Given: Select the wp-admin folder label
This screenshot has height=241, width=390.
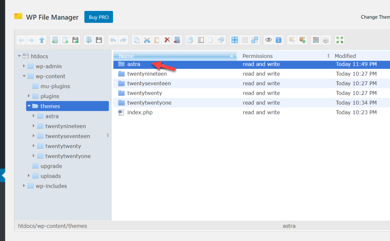Looking at the screenshot, I should click(x=48, y=66).
